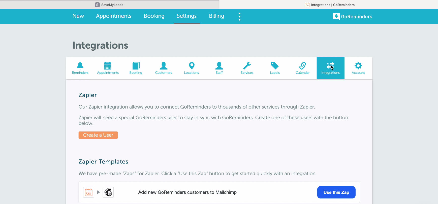
Task: Open the Booking book icon section
Action: pyautogui.click(x=136, y=68)
